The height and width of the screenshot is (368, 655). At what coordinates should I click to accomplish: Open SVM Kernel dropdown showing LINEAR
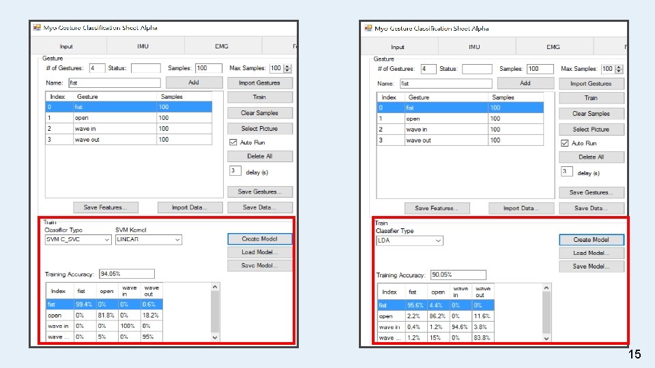tap(148, 239)
